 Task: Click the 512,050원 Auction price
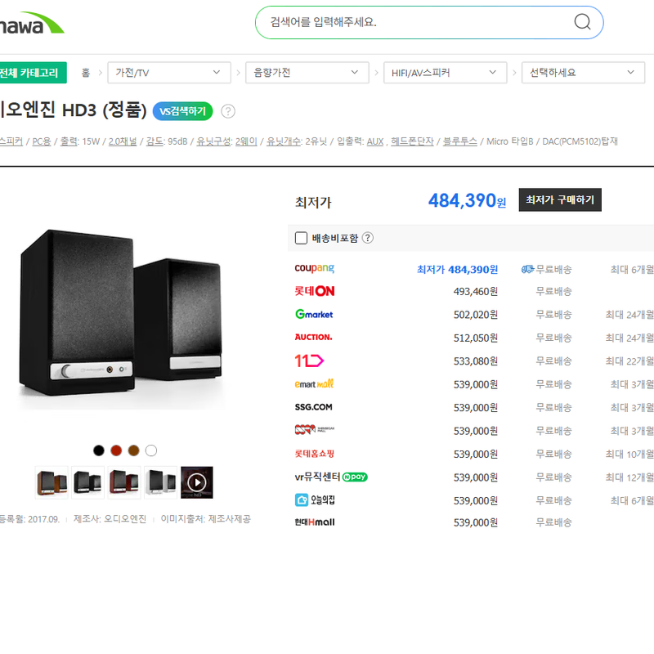(x=476, y=338)
